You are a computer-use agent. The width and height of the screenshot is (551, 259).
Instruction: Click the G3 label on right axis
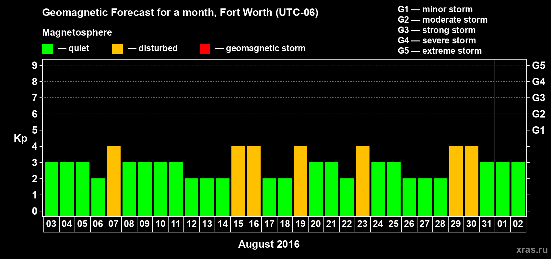tap(539, 98)
